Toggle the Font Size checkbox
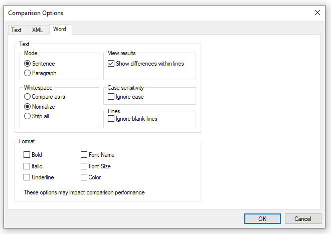The height and width of the screenshot is (234, 331). click(84, 166)
